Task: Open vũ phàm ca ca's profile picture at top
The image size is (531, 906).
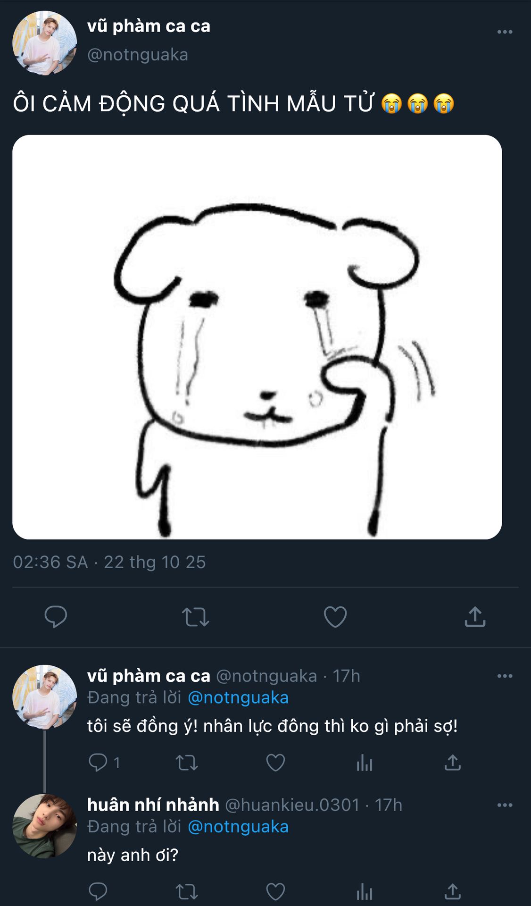Action: coord(44,43)
